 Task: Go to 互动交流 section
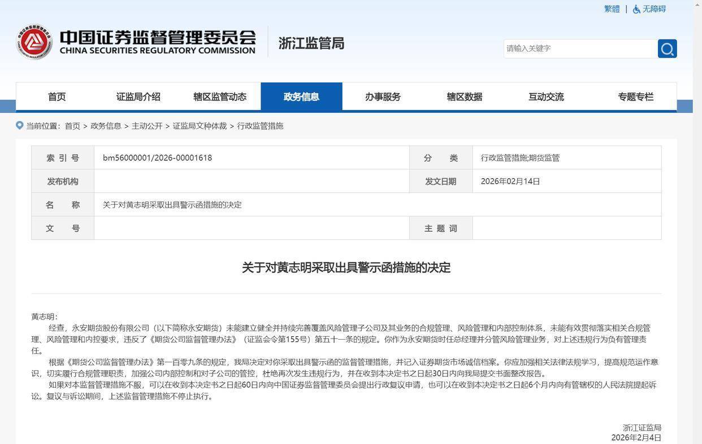point(546,96)
